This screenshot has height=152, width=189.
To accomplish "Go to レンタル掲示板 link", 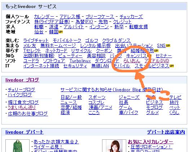I will click(96, 46).
